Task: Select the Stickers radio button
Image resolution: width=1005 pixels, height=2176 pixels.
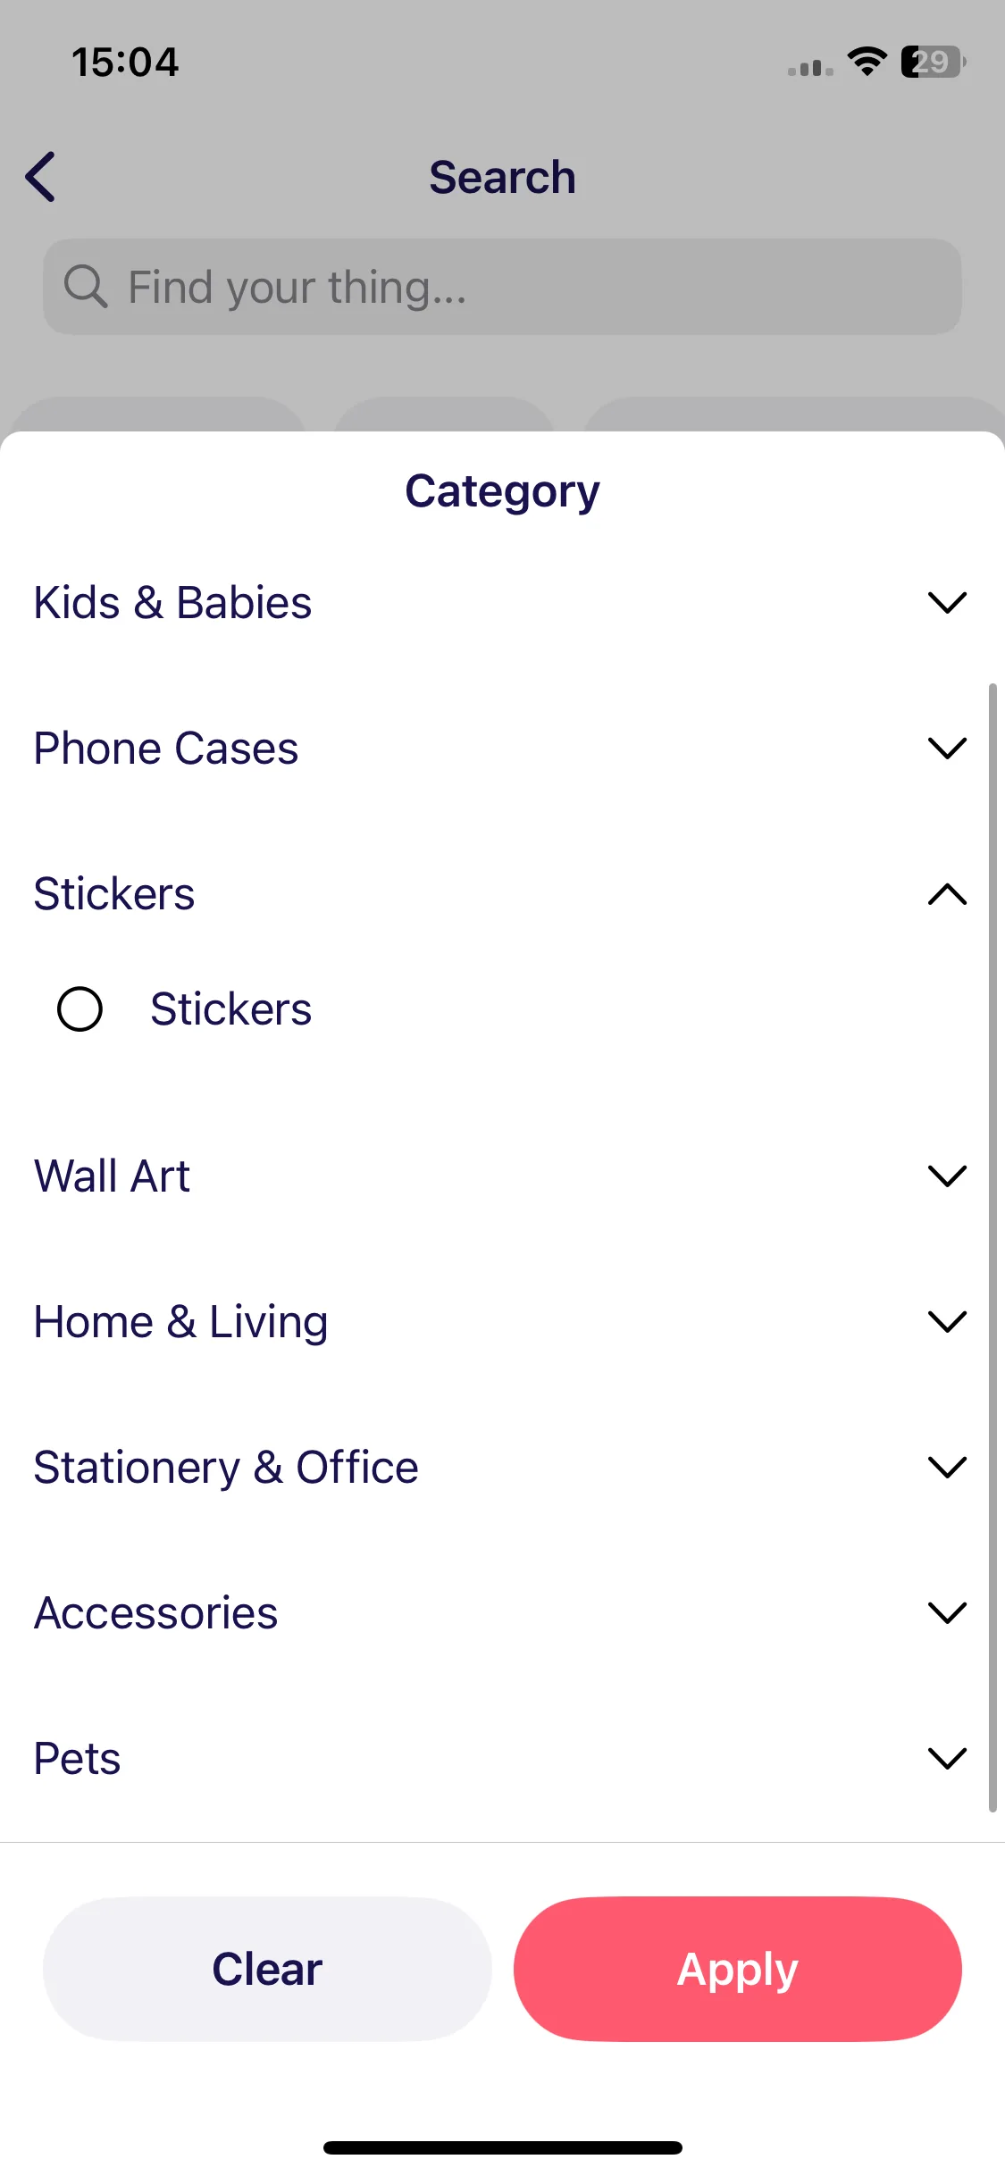Action: (80, 1009)
